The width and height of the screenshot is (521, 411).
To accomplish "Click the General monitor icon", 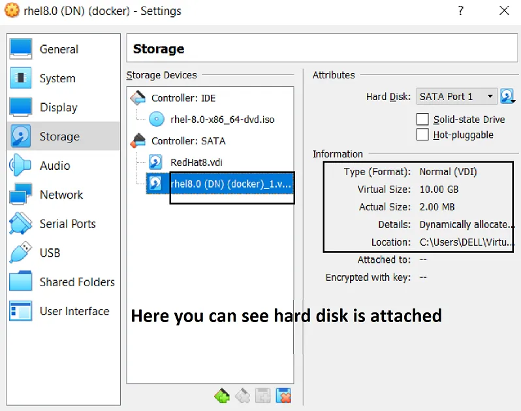I will tap(21, 49).
